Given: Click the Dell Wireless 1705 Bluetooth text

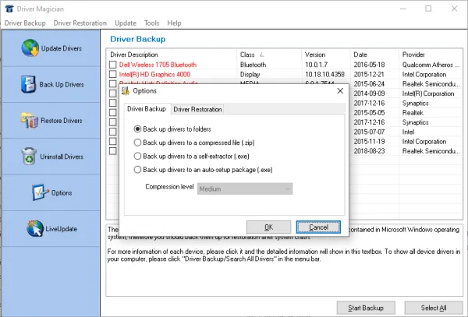Looking at the screenshot, I should tap(158, 65).
